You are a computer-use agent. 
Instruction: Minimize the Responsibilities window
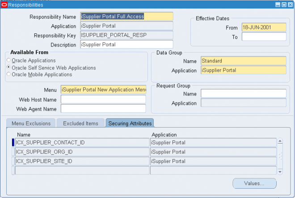coord(278,5)
